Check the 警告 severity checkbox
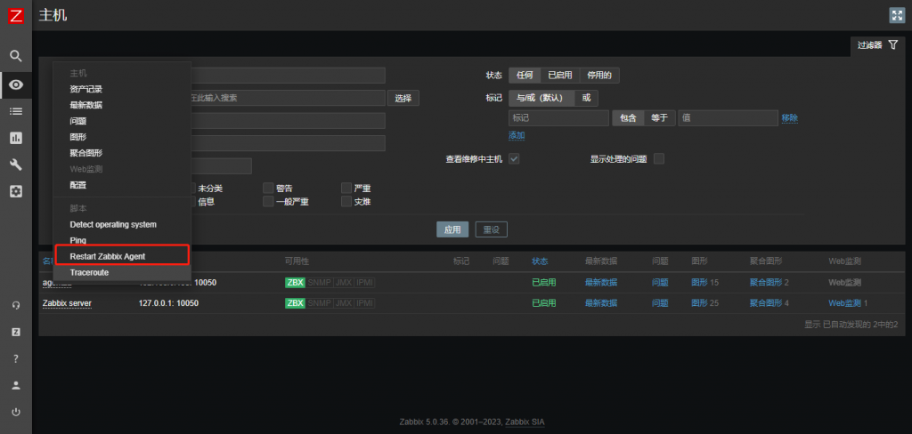 click(x=268, y=189)
